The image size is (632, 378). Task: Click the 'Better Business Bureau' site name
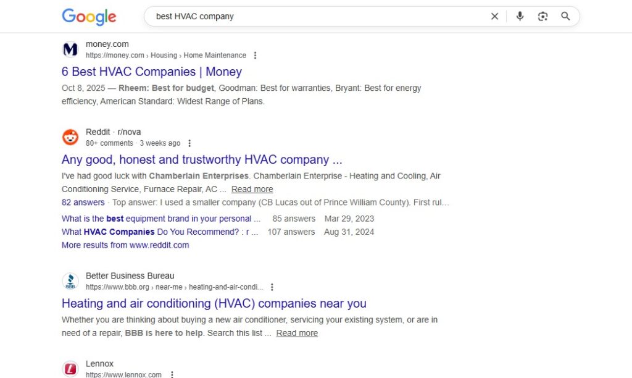[130, 276]
